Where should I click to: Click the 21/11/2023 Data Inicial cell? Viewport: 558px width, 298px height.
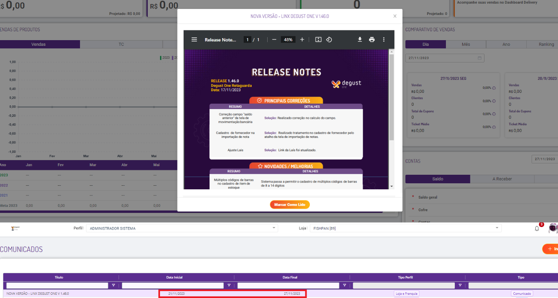[176, 294]
